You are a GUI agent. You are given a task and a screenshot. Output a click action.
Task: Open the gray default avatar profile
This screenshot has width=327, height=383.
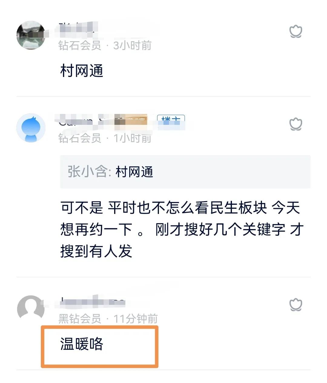[31, 307]
